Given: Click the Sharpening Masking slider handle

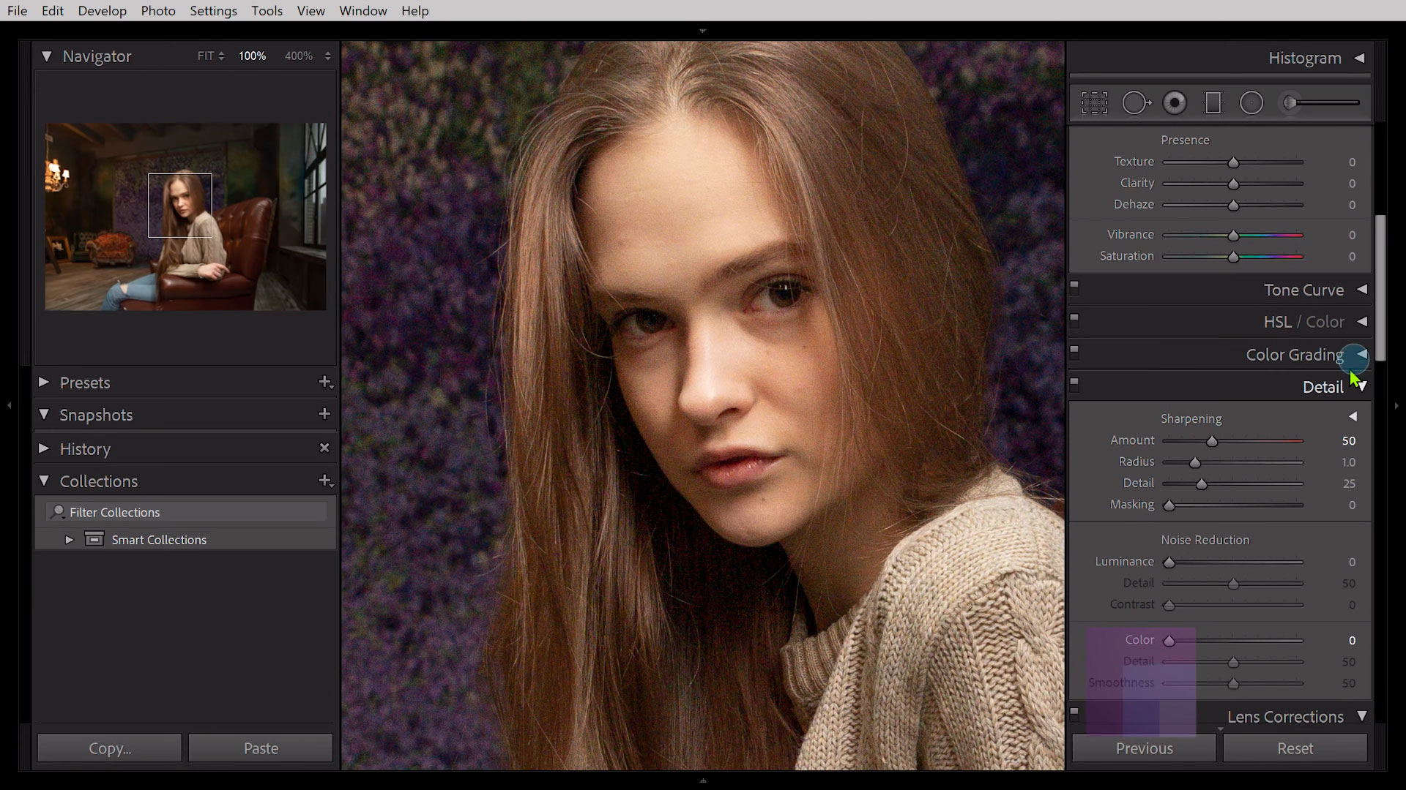Looking at the screenshot, I should click(x=1169, y=505).
